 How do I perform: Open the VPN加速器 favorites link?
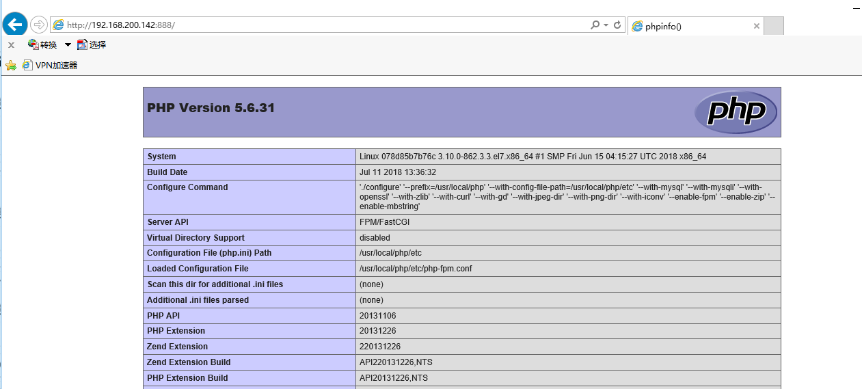[50, 66]
